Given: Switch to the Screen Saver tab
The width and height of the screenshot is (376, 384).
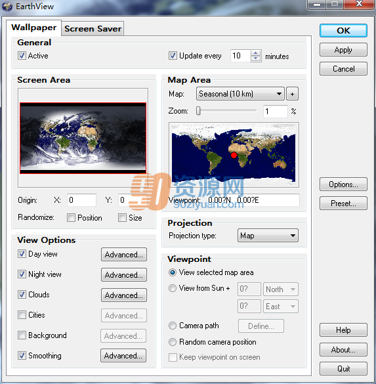Looking at the screenshot, I should 93,29.
